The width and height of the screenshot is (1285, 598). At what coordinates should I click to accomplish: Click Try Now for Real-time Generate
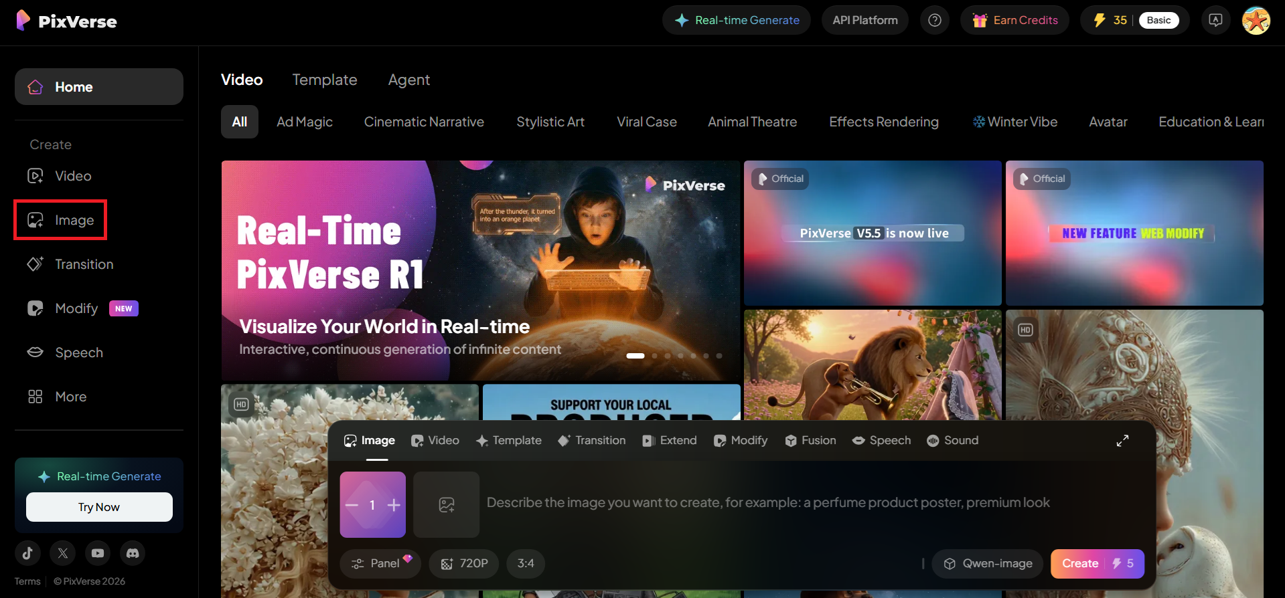99,507
